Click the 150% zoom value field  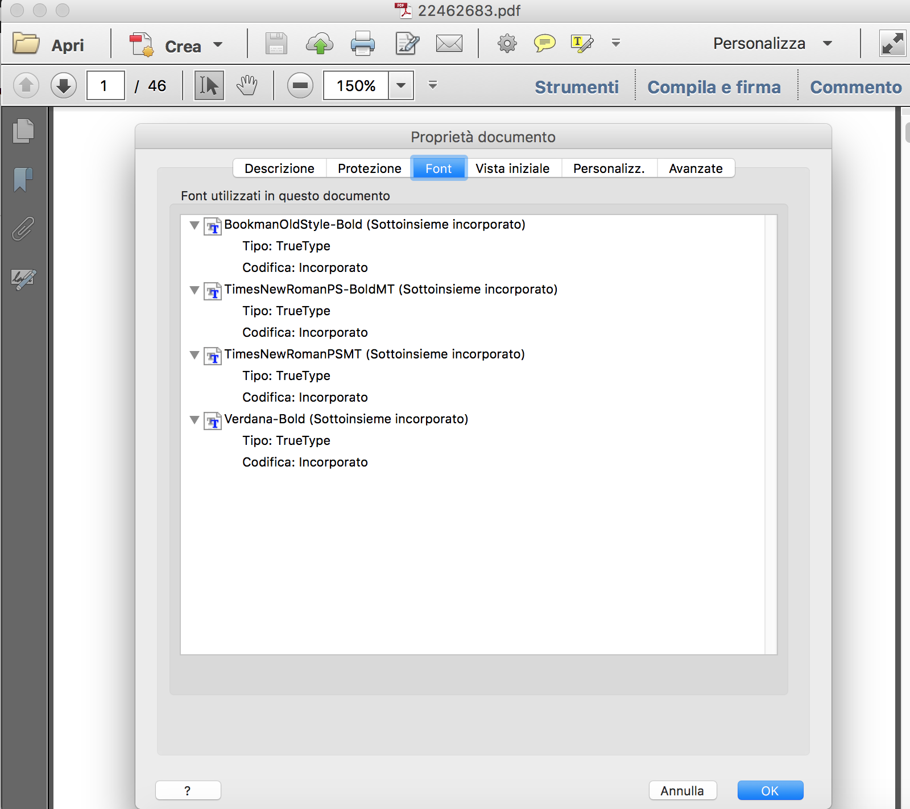click(356, 86)
